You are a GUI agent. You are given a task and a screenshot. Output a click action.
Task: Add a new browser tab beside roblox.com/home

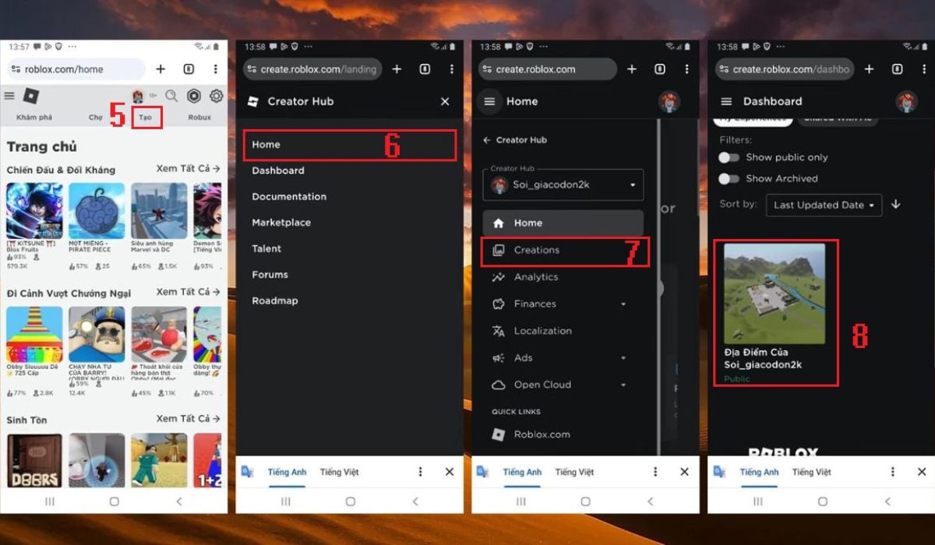click(161, 69)
